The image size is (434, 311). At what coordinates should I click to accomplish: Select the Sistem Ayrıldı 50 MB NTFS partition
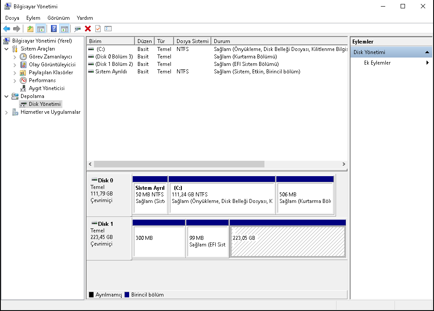point(150,195)
